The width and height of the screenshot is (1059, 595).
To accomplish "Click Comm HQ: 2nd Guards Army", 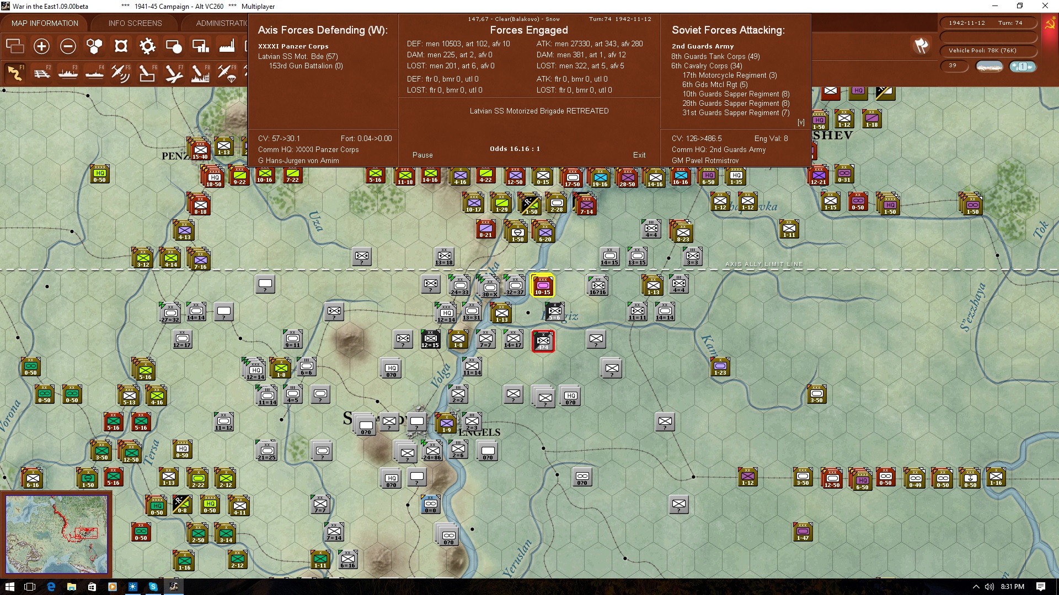I will click(719, 149).
